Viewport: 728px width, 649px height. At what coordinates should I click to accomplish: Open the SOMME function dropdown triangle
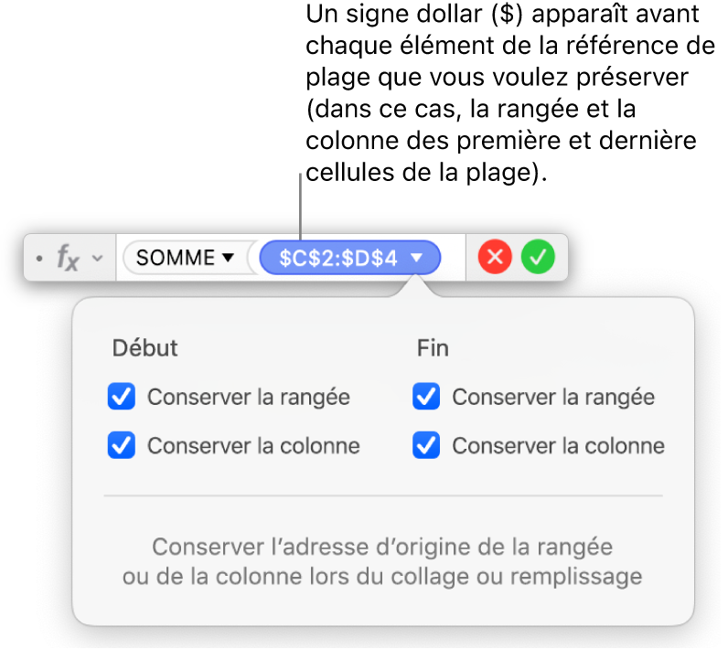pos(227,259)
